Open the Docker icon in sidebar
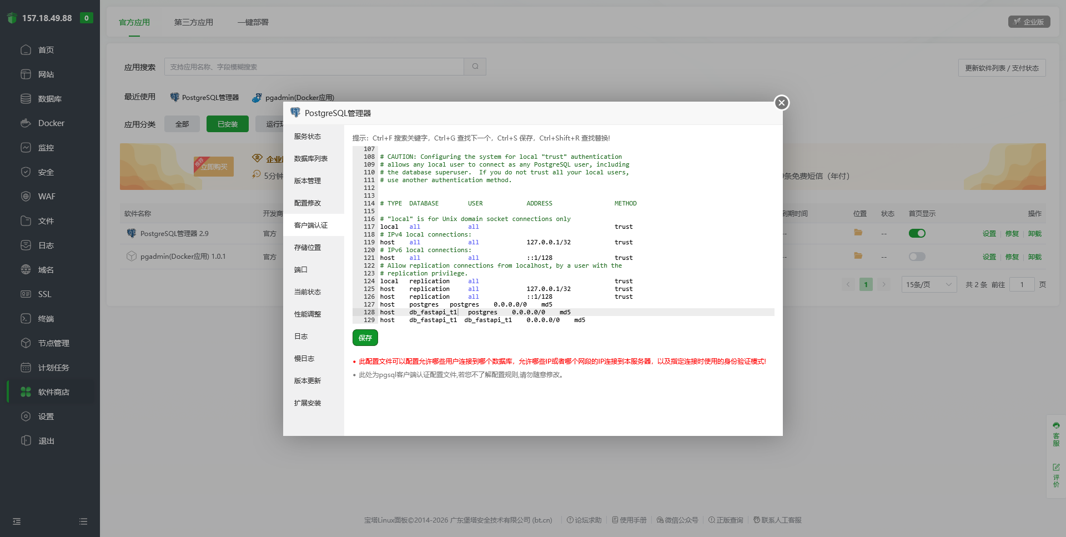The image size is (1066, 537). point(26,123)
